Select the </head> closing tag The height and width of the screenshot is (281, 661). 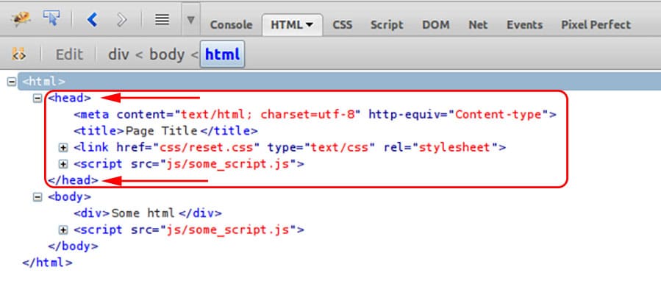pyautogui.click(x=73, y=180)
